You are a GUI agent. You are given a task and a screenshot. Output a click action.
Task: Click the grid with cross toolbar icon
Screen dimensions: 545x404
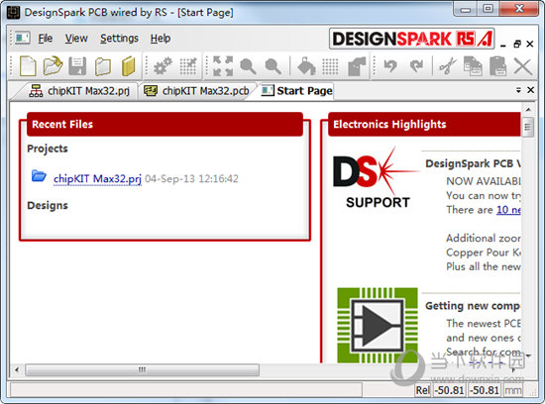point(188,65)
